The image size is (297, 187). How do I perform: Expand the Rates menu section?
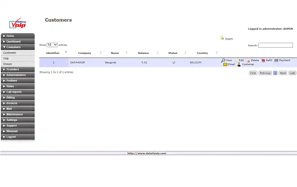pyautogui.click(x=18, y=86)
